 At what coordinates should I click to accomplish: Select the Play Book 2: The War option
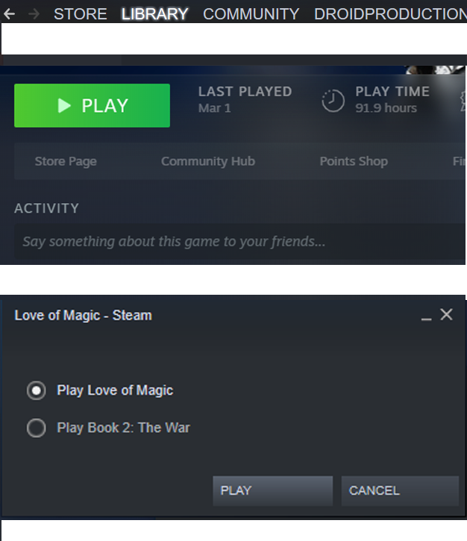pos(37,428)
